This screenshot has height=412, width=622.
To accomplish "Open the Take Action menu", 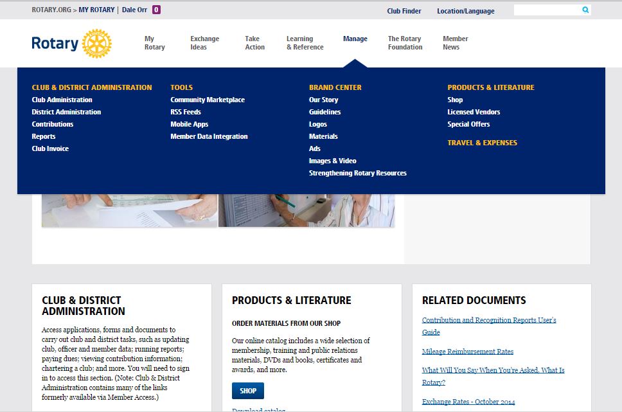I will (254, 43).
